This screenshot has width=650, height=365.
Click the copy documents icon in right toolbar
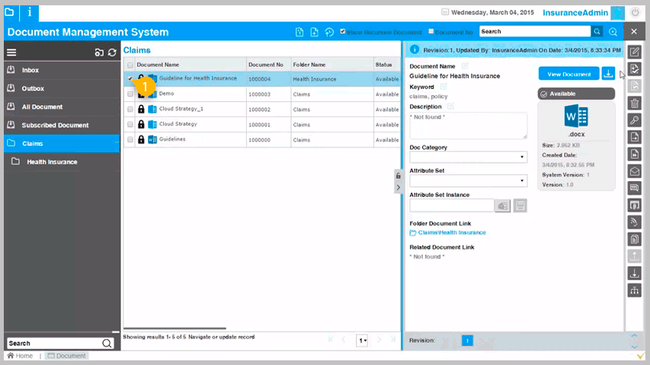point(634,239)
